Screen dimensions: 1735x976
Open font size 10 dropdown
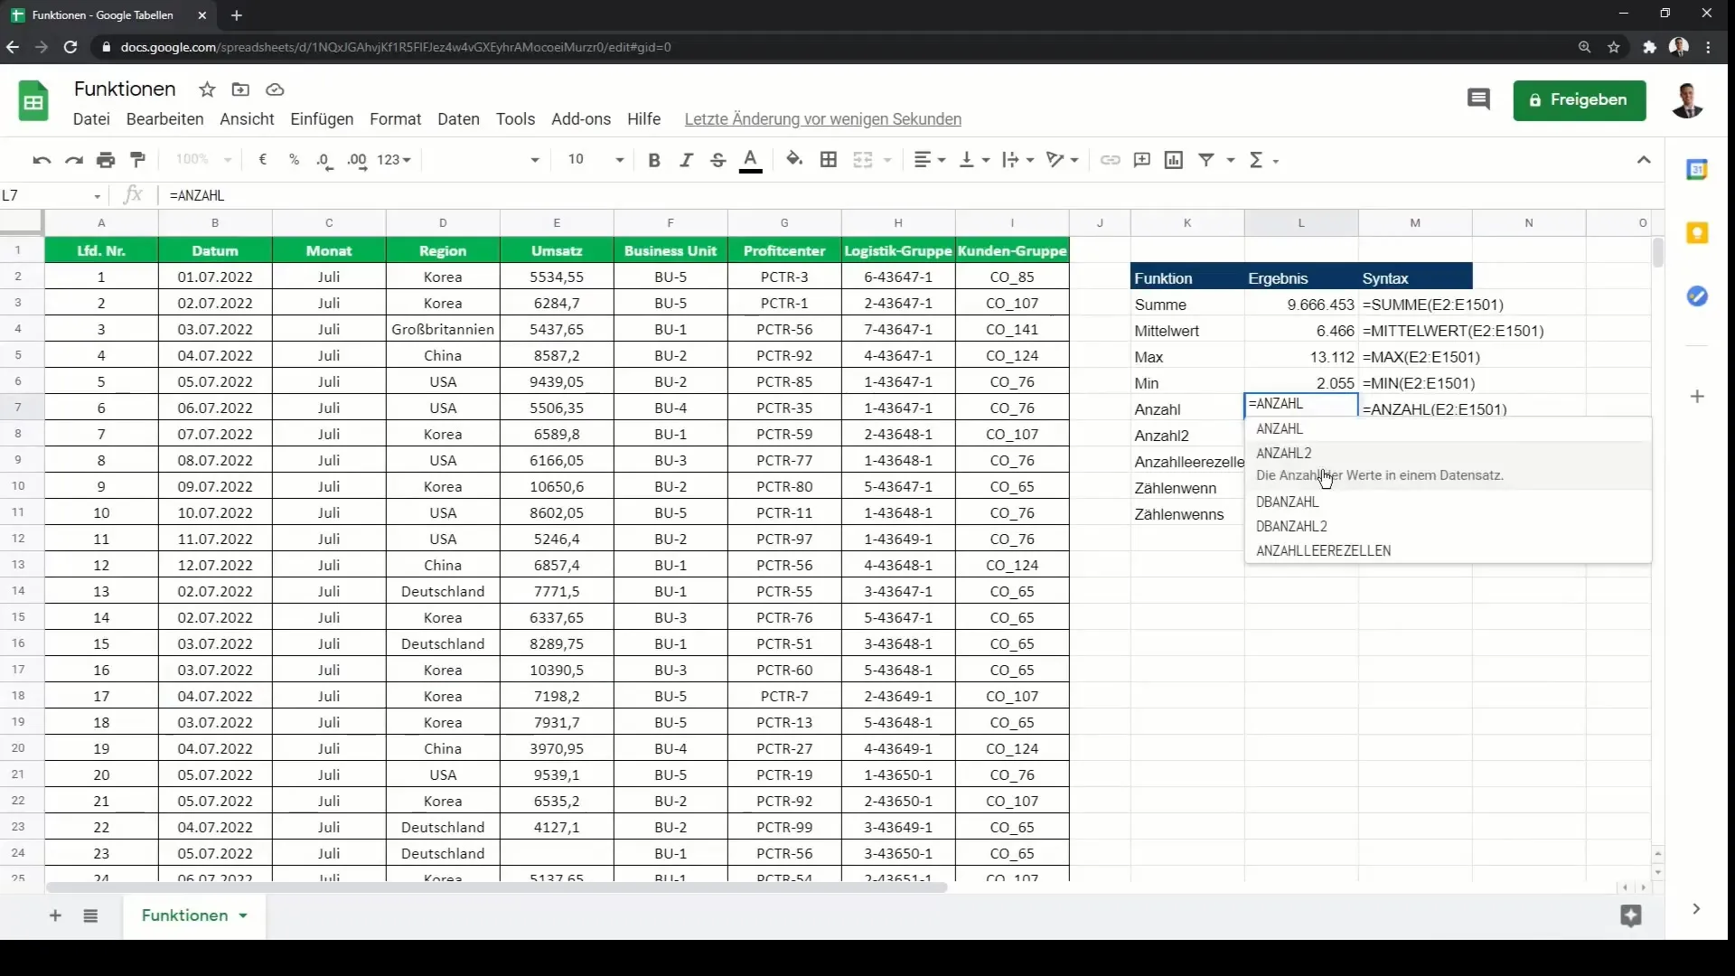tap(595, 160)
